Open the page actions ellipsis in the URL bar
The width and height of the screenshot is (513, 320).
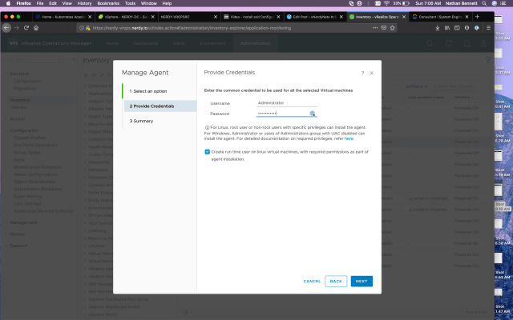[375, 28]
